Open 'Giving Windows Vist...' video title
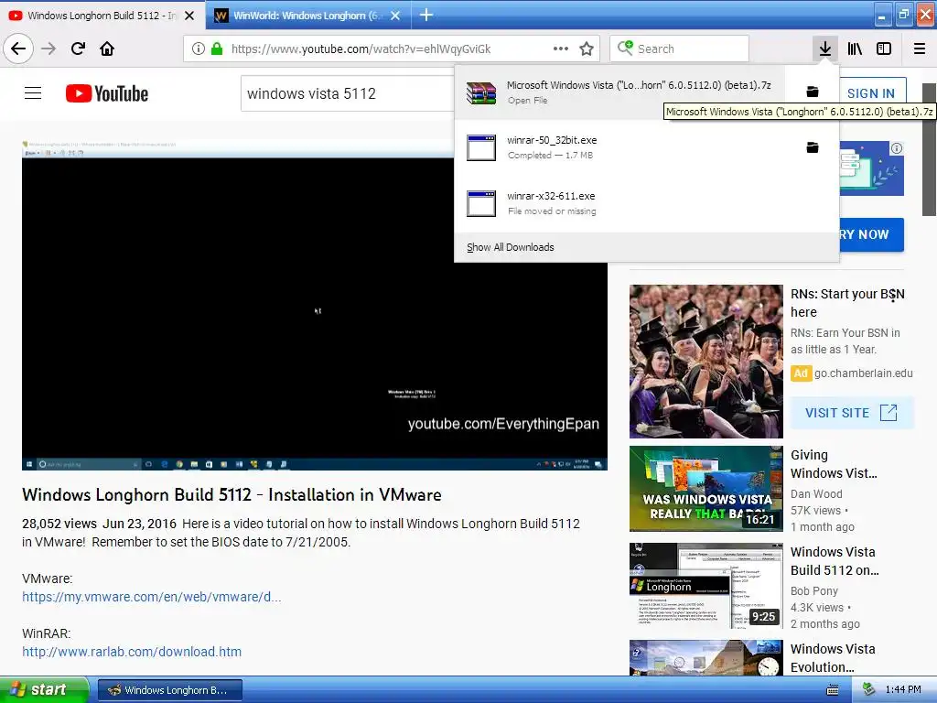Screen dimensions: 937x703 [x=834, y=464]
